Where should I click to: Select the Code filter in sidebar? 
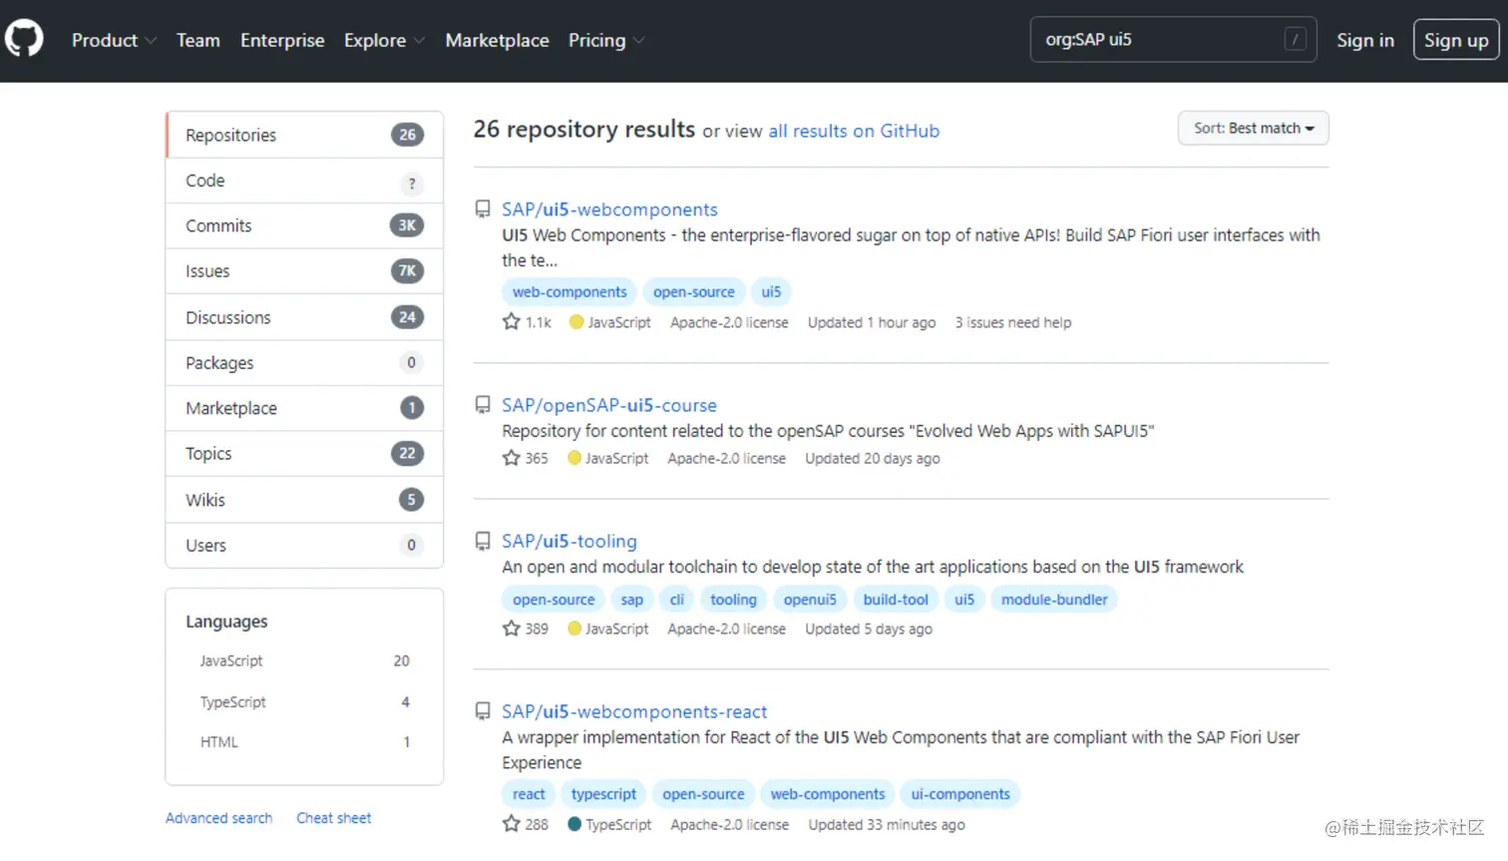click(x=304, y=181)
